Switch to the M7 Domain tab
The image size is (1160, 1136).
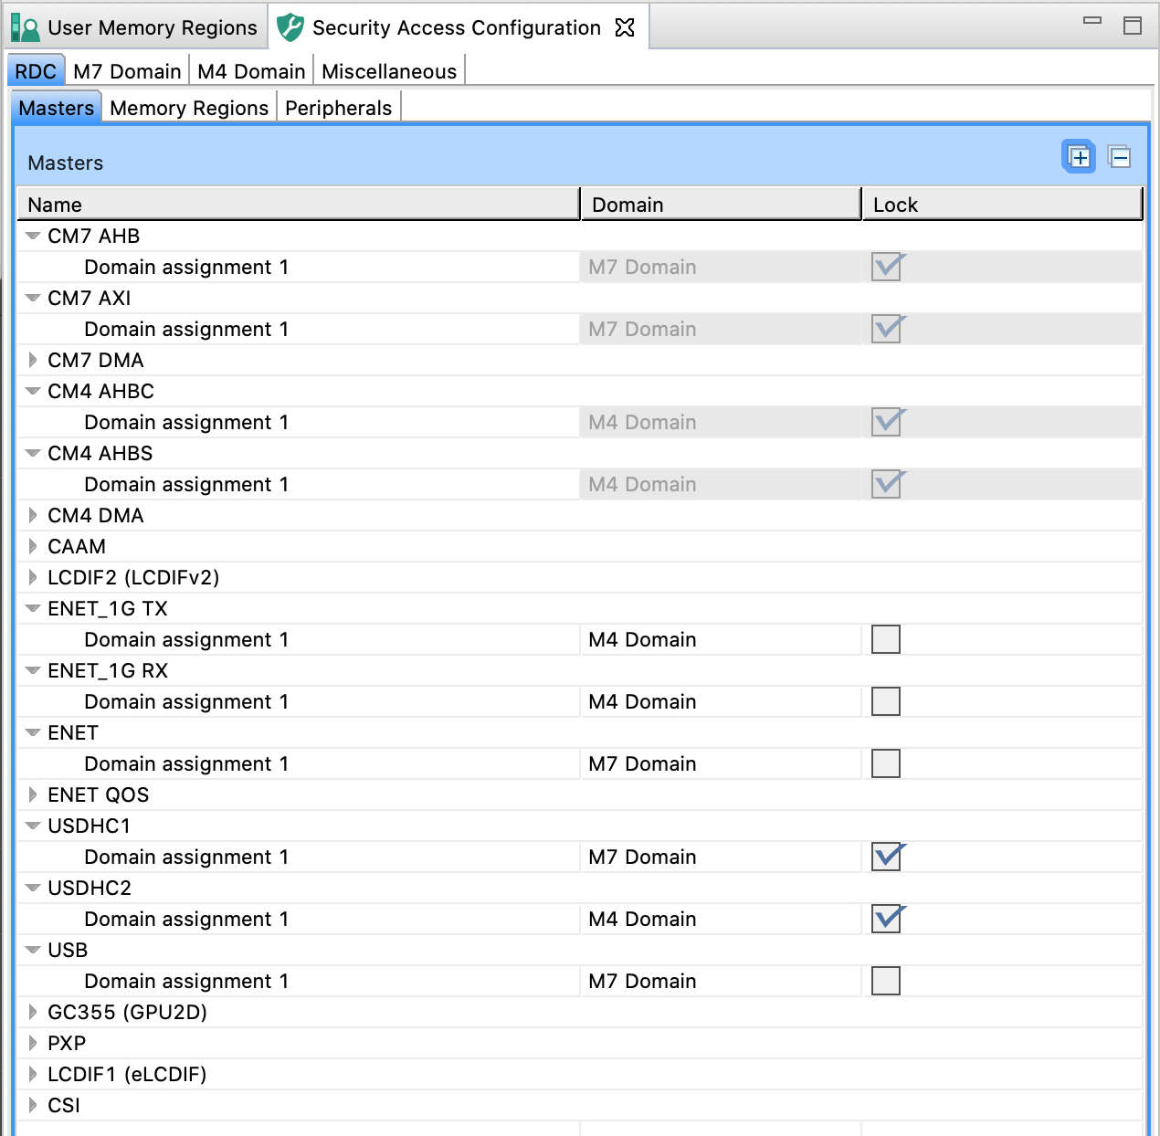(127, 71)
